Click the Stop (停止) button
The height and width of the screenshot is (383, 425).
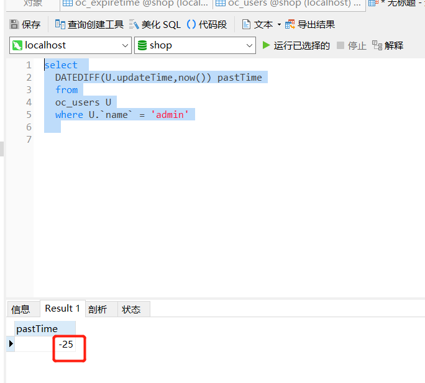352,45
